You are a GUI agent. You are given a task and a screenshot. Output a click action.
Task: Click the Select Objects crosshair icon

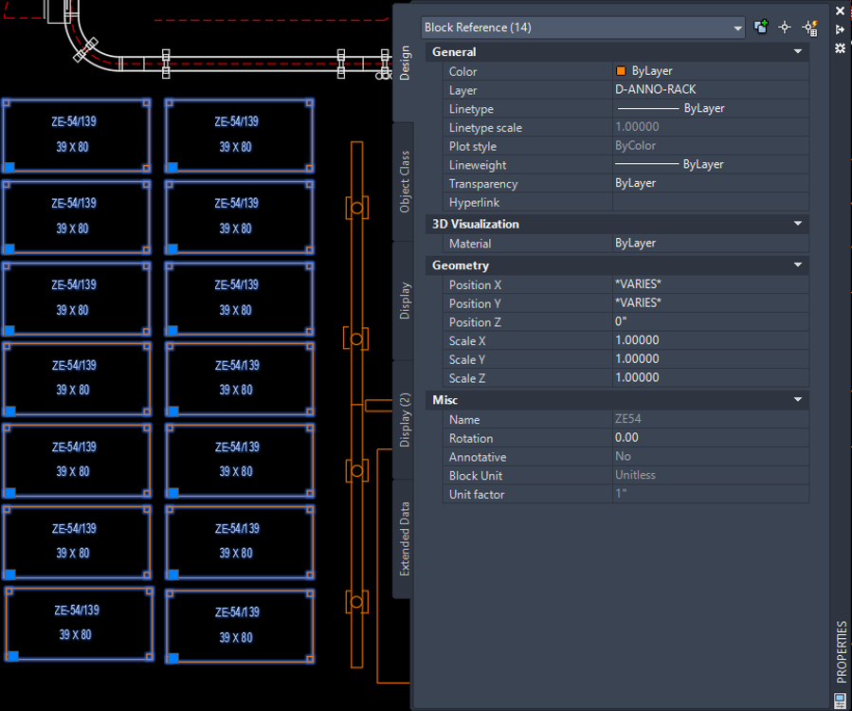click(785, 27)
